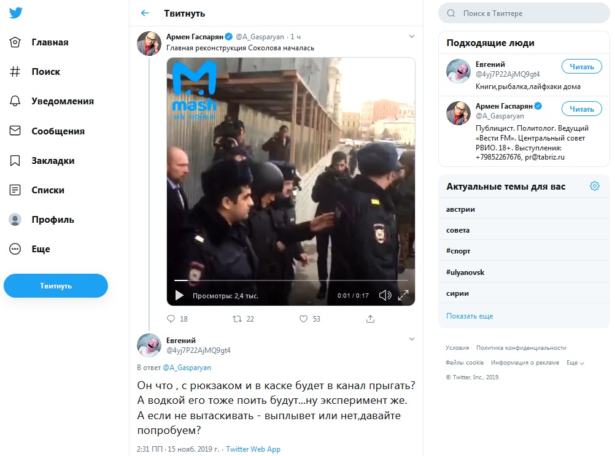Open Закладки in the sidebar
This screenshot has height=456, width=615.
(53, 161)
